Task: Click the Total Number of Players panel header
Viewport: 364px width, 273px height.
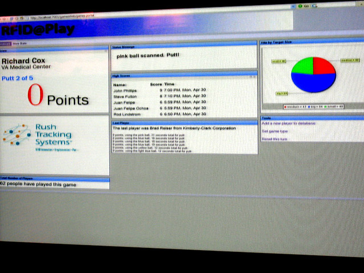Action: 55,179
